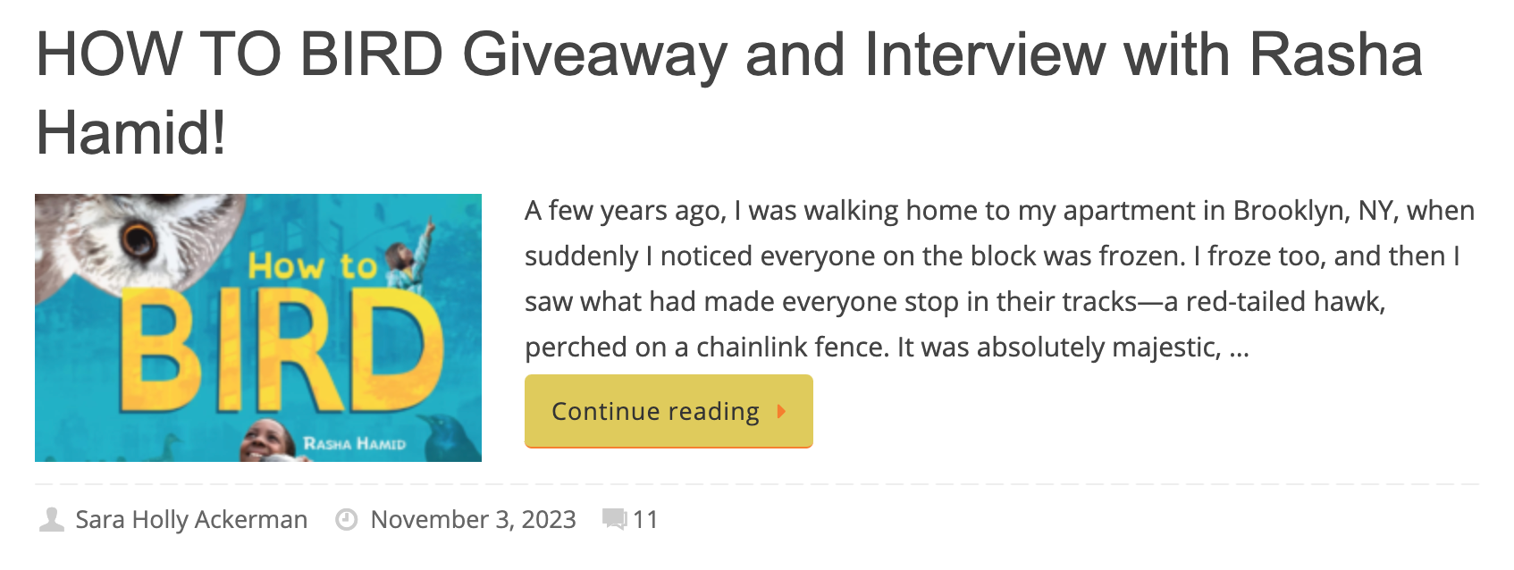This screenshot has width=1514, height=570.
Task: Open the 11 comments count link
Action: click(x=645, y=519)
